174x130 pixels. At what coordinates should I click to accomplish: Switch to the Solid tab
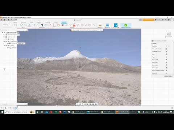15,22
